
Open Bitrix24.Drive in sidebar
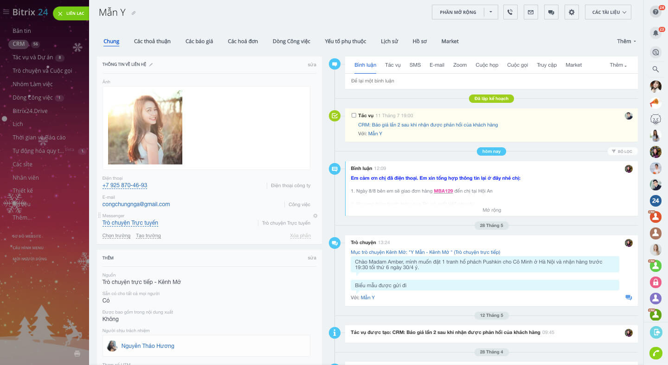coord(30,111)
